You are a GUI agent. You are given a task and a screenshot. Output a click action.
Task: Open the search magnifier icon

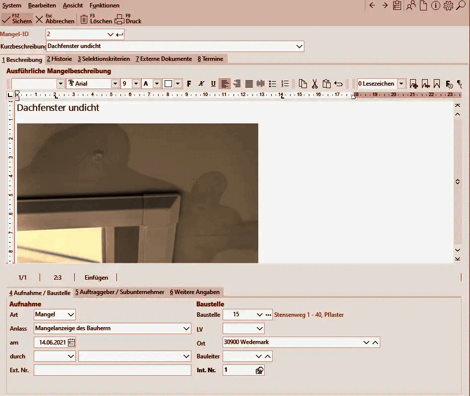point(461,5)
